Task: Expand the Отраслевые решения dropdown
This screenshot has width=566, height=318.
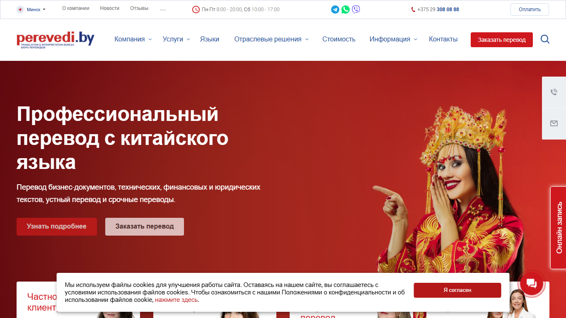Action: pyautogui.click(x=271, y=39)
